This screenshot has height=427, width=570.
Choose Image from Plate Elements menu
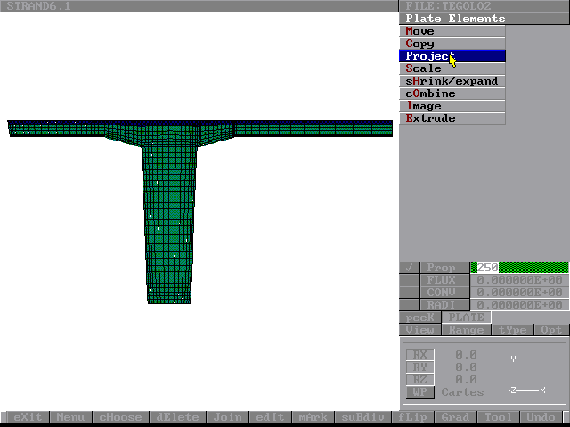[x=452, y=106]
